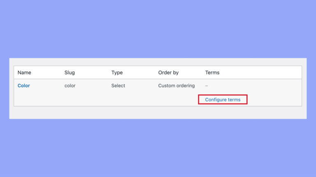Click the Name column header
Image resolution: width=316 pixels, height=177 pixels.
(x=24, y=73)
